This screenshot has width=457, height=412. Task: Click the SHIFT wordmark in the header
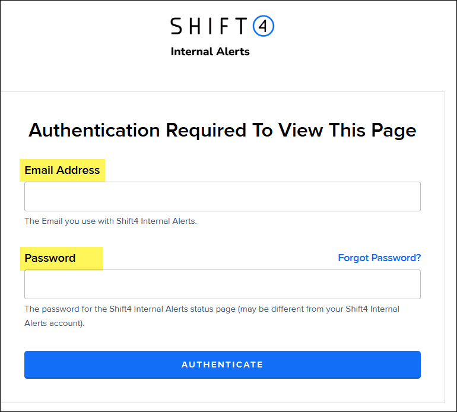point(209,26)
